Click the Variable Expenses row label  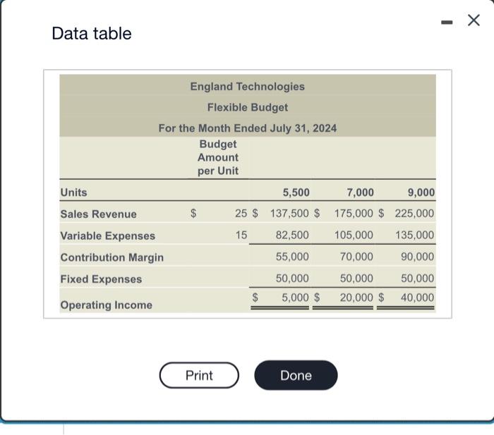click(x=107, y=235)
